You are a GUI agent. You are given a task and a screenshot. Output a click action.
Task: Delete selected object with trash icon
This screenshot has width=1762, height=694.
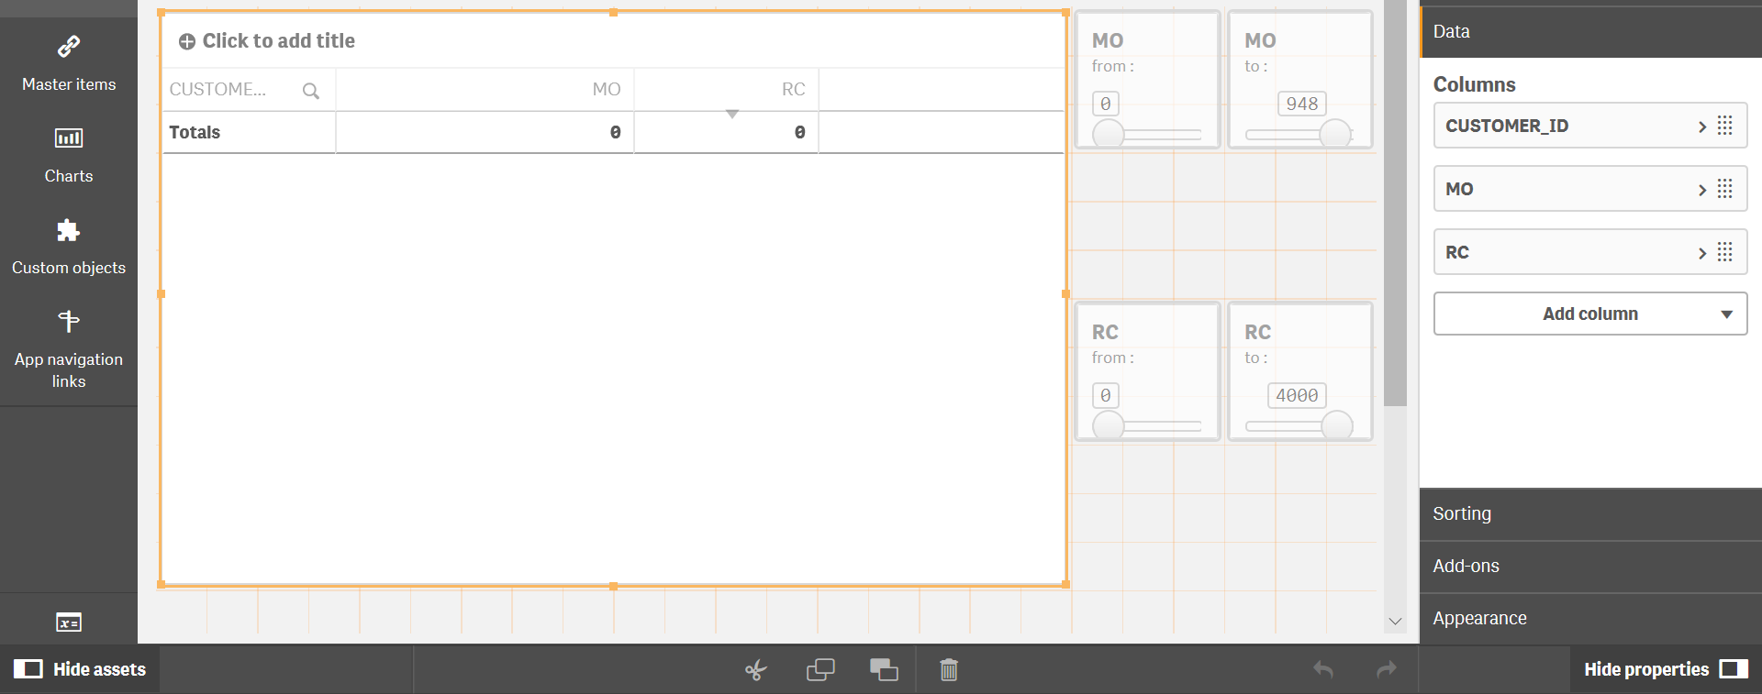click(949, 670)
